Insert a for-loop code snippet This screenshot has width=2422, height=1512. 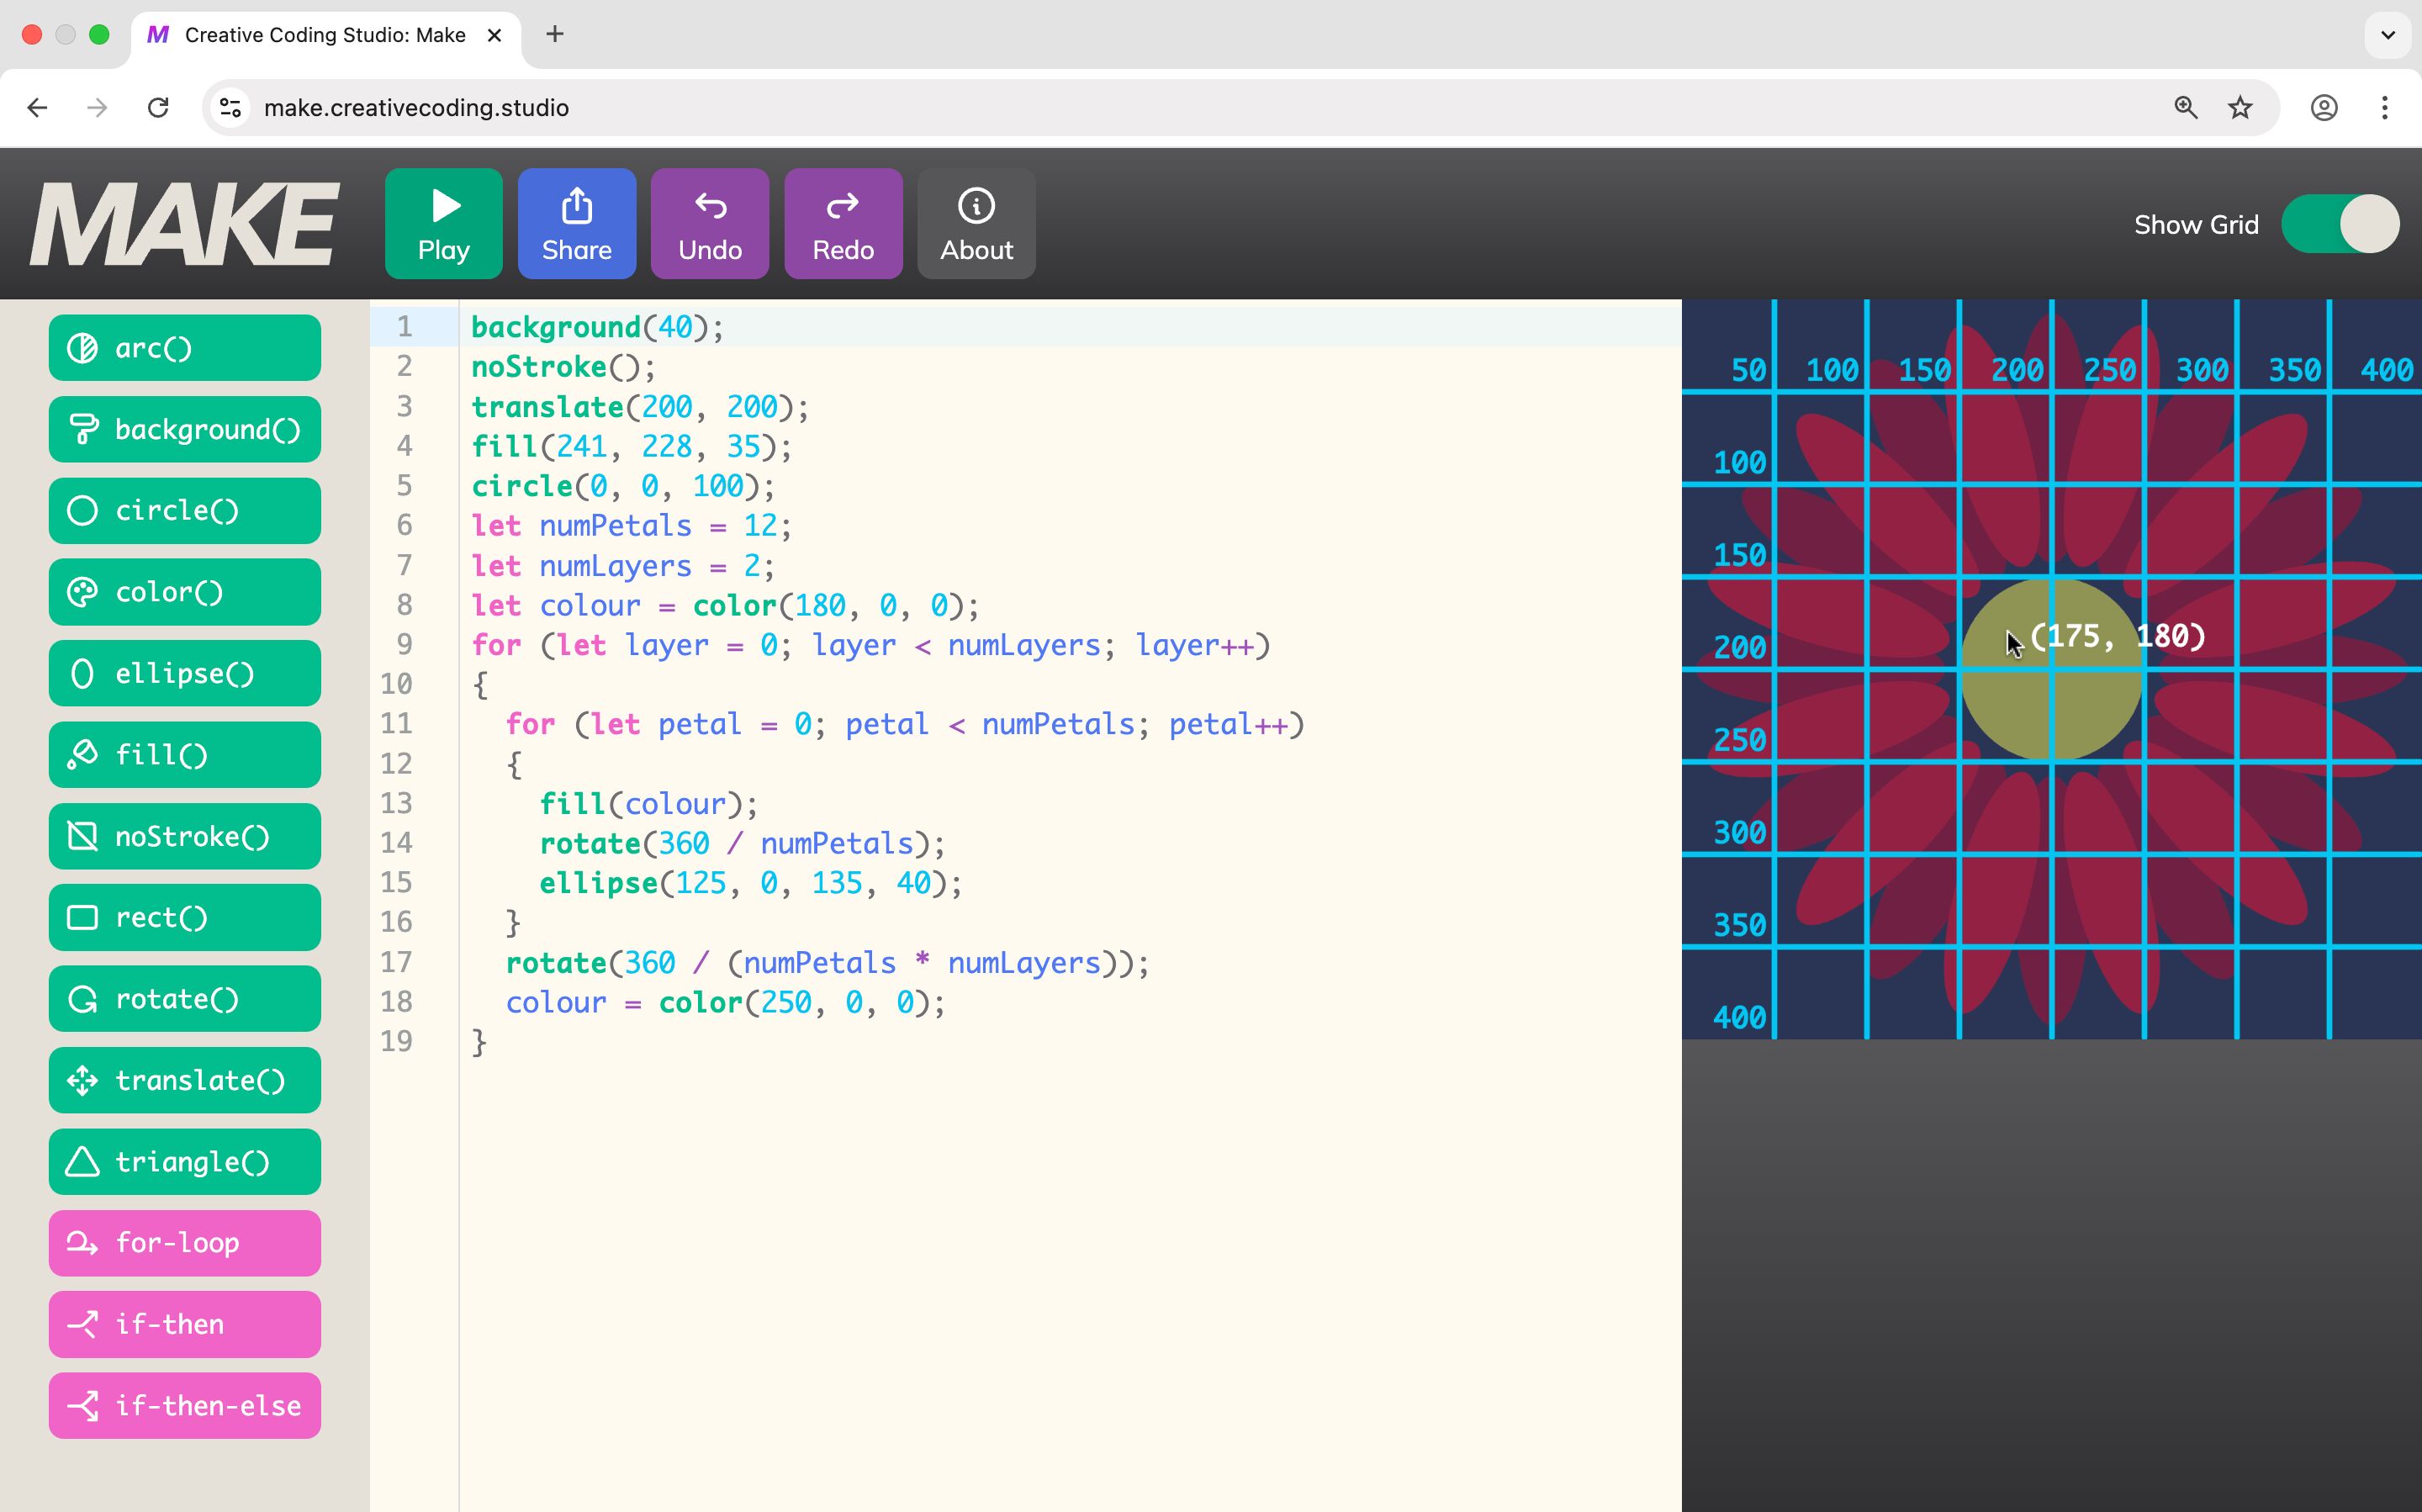pos(184,1242)
